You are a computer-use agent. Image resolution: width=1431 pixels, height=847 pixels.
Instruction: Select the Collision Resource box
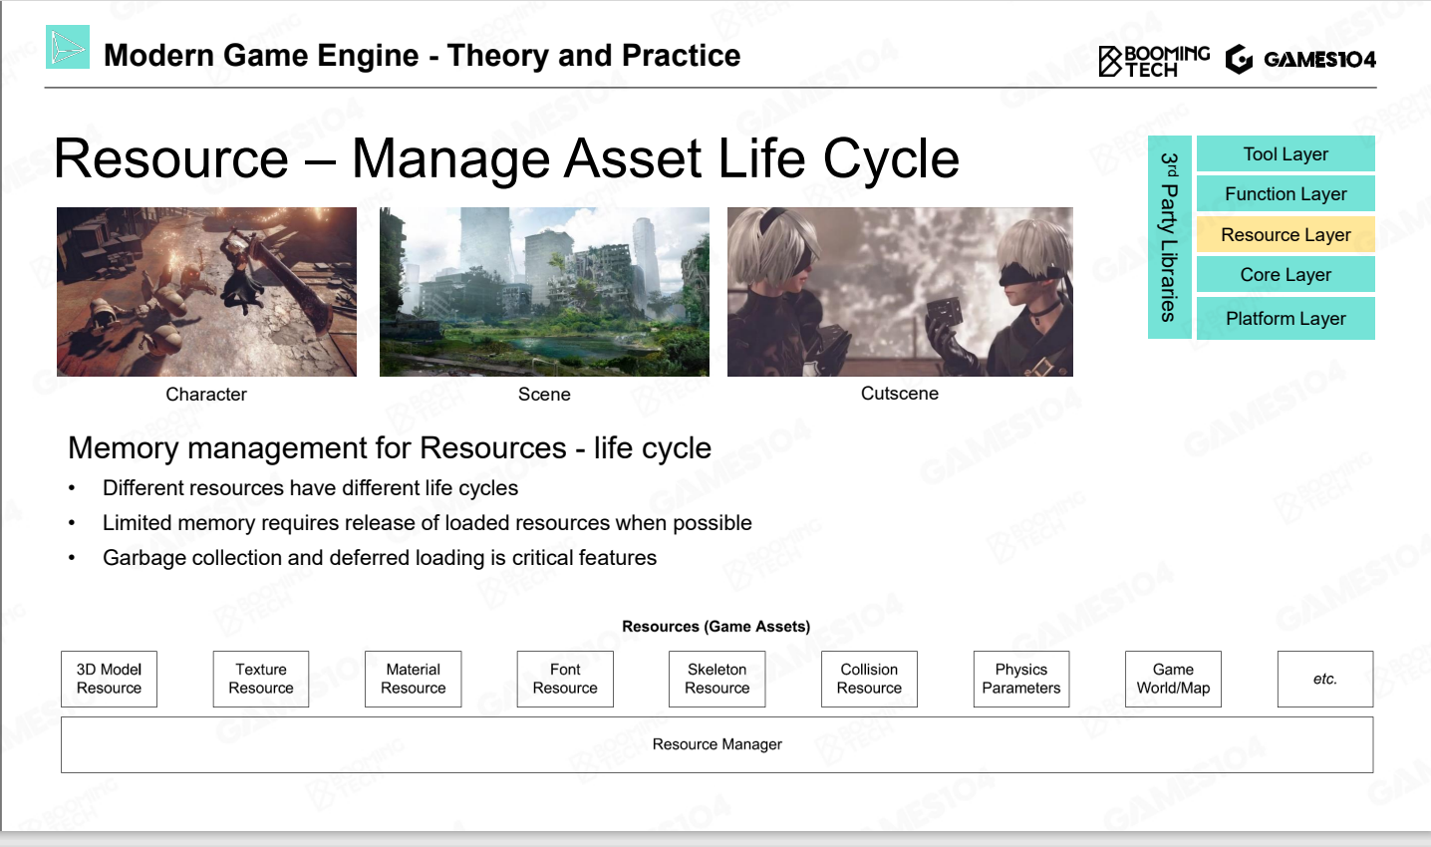tap(869, 680)
